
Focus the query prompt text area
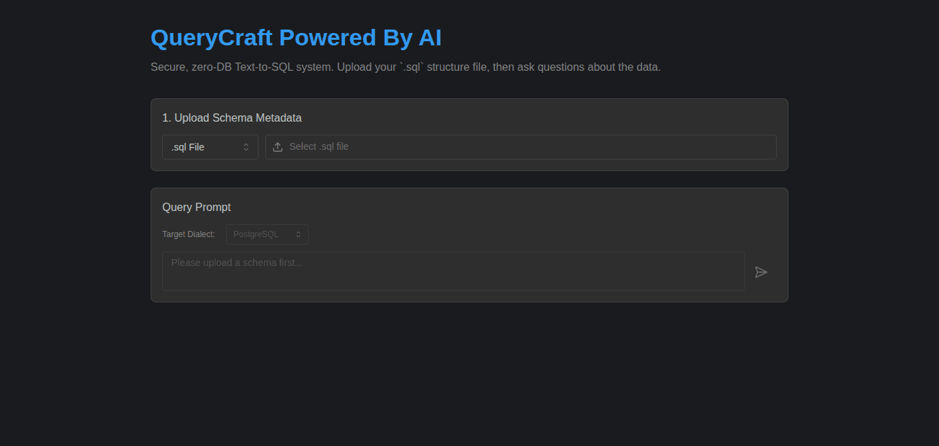453,271
